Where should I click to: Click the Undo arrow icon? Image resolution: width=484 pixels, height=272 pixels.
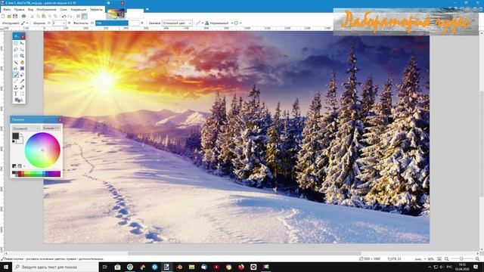(x=64, y=17)
